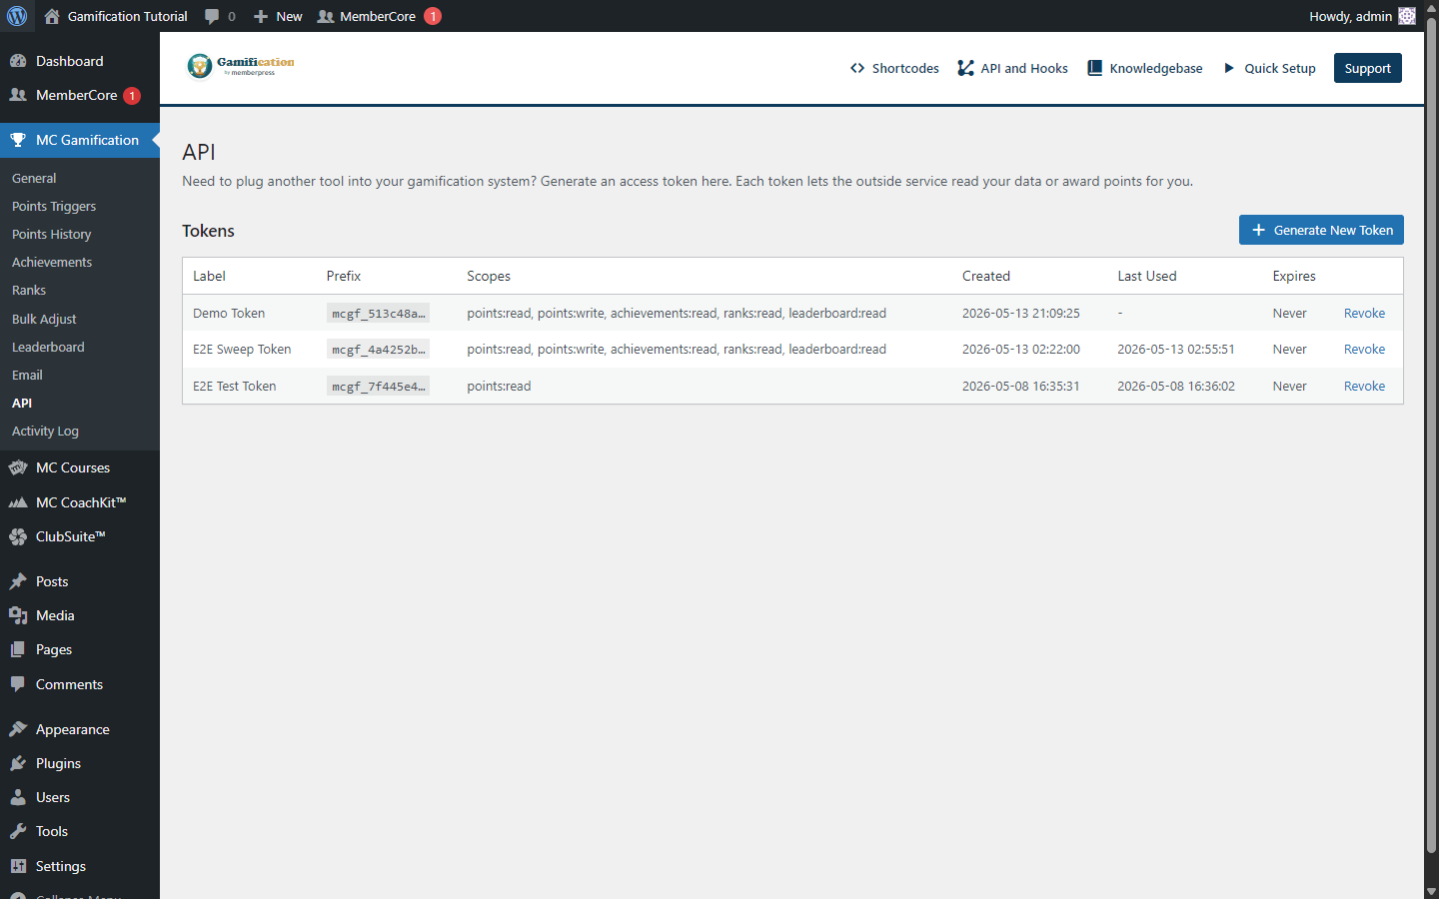The width and height of the screenshot is (1439, 899).
Task: Click the Demo Token label
Action: (229, 313)
